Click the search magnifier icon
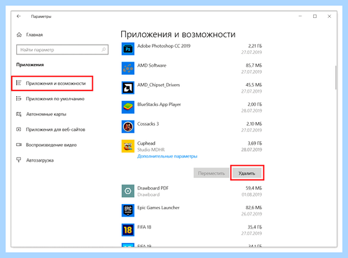The height and width of the screenshot is (258, 348). (104, 50)
